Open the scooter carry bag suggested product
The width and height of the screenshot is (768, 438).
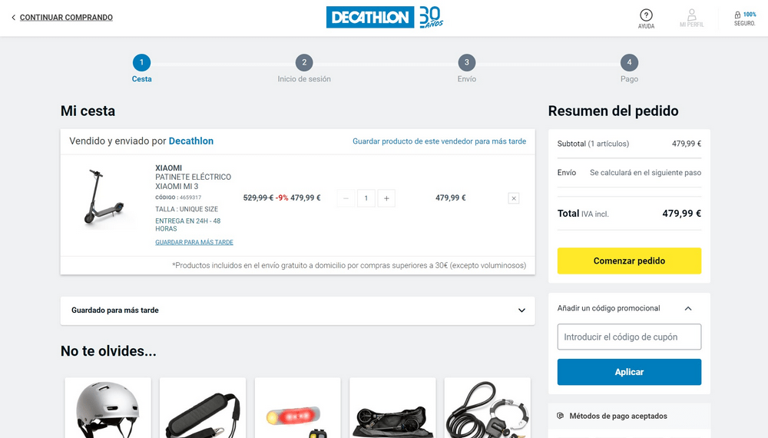[392, 408]
